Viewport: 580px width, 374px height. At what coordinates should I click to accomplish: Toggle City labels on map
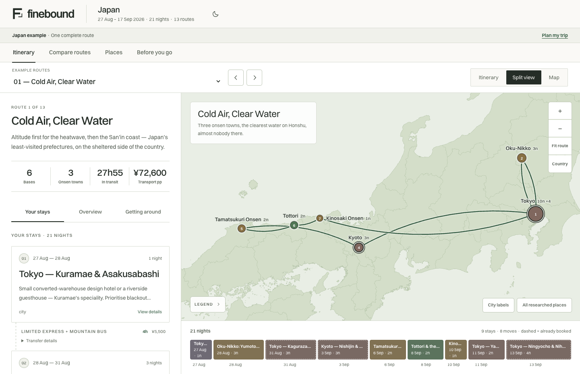(x=498, y=305)
